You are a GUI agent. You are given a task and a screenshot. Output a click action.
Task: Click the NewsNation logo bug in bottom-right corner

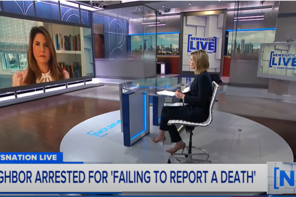click(282, 177)
